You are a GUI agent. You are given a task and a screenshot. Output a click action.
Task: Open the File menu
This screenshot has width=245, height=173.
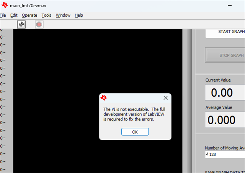(3, 15)
